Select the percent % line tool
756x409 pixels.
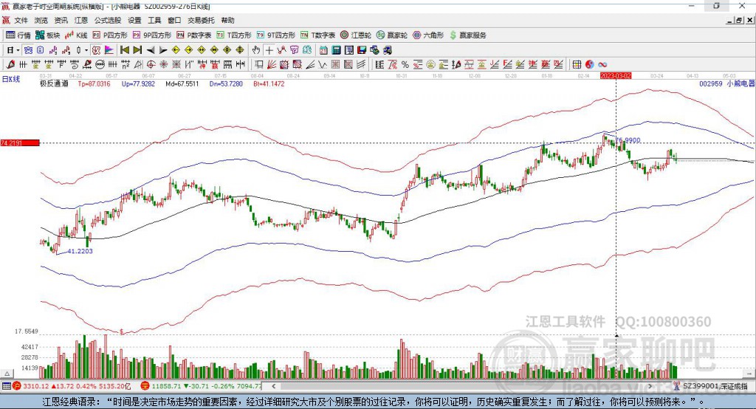(405, 64)
